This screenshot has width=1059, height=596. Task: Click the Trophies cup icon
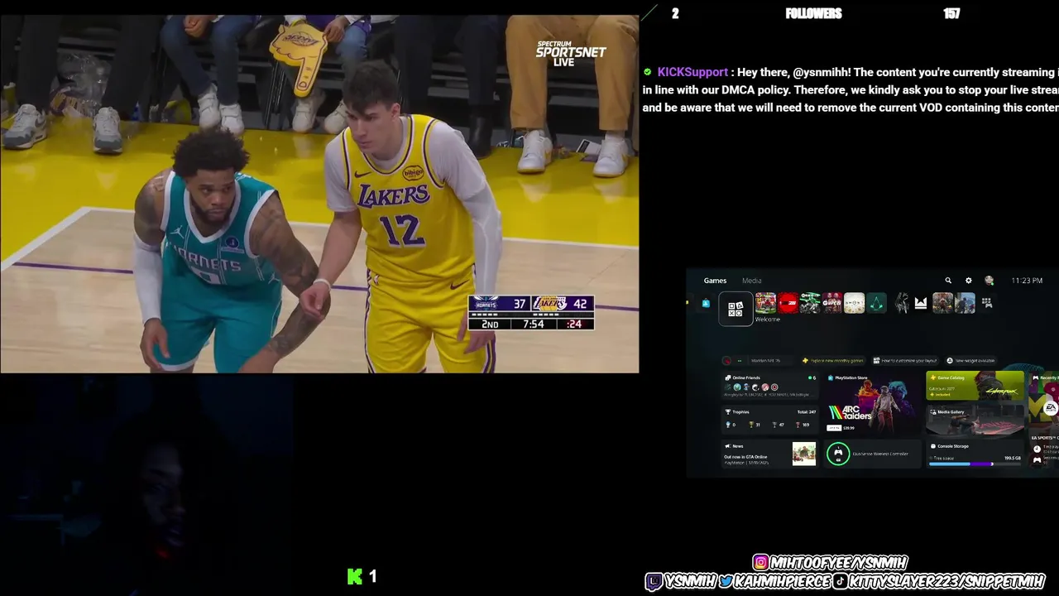[728, 411]
